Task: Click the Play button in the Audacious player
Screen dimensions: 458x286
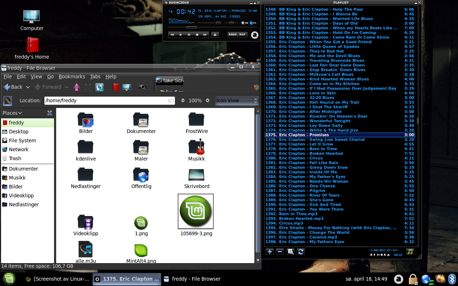Action: pos(180,35)
